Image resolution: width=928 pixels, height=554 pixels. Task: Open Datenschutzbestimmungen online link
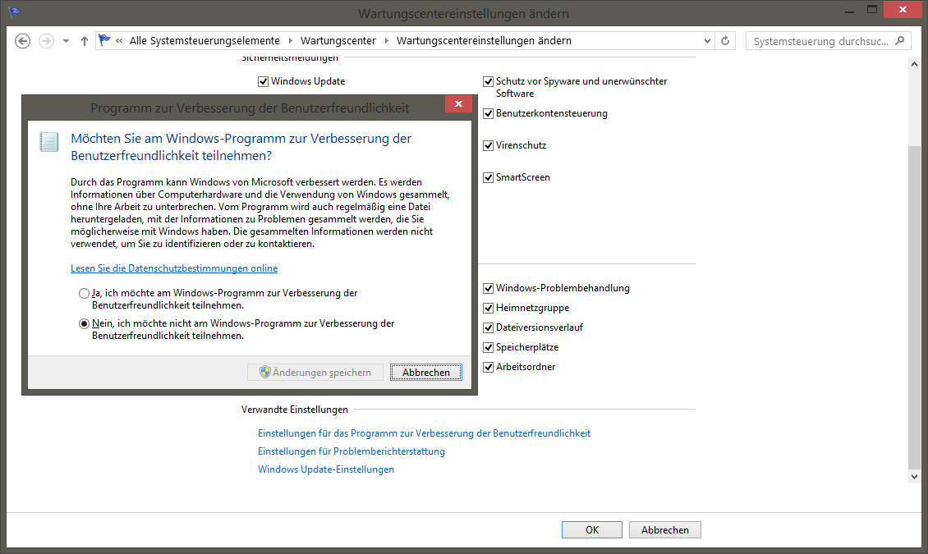pyautogui.click(x=174, y=268)
